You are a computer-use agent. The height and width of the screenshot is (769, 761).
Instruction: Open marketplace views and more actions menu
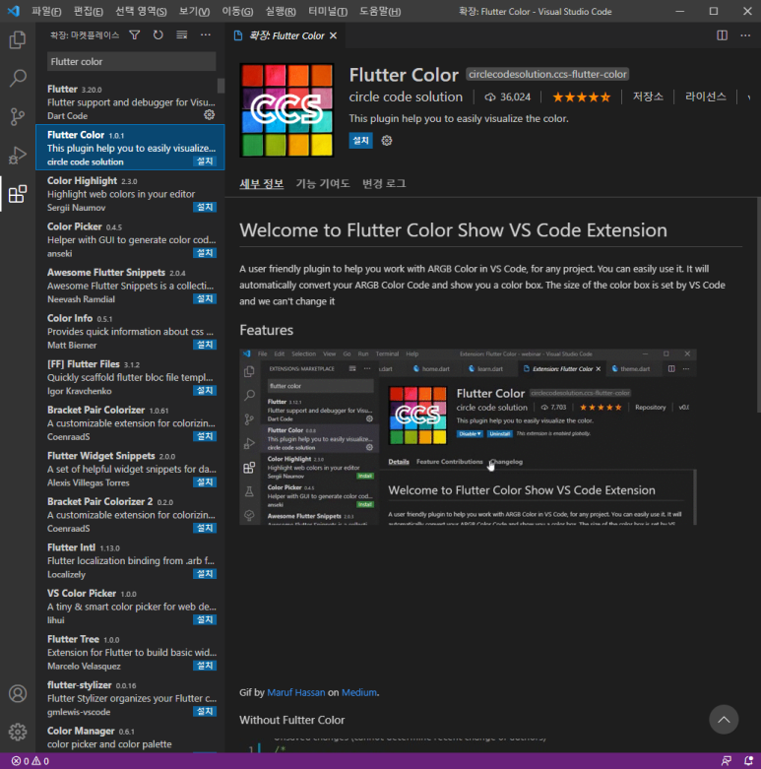click(206, 35)
